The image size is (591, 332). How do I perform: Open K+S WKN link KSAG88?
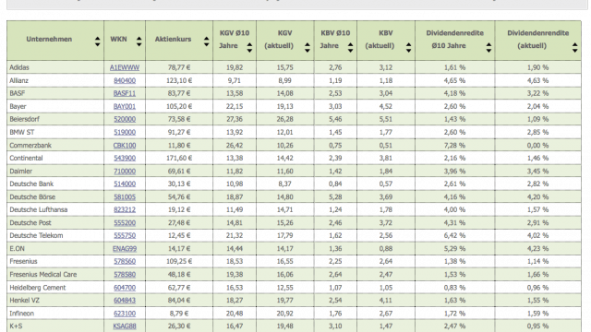click(125, 326)
